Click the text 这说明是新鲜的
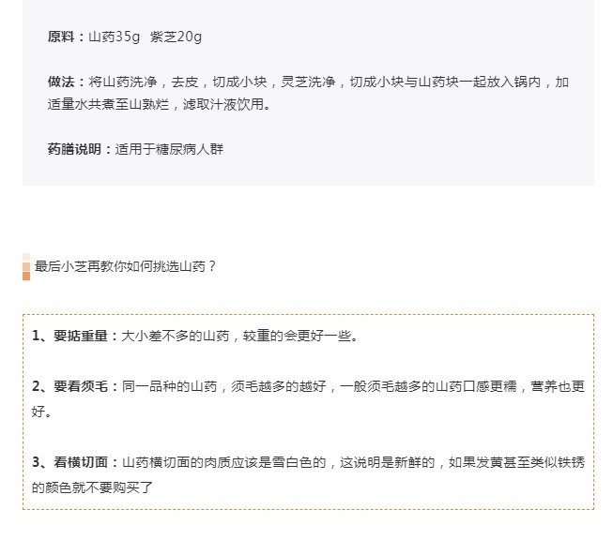Image resolution: width=613 pixels, height=540 pixels. click(x=387, y=462)
